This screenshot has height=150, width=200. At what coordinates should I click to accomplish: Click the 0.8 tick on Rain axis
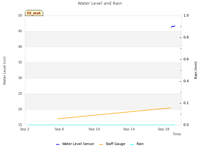(x=186, y=37)
